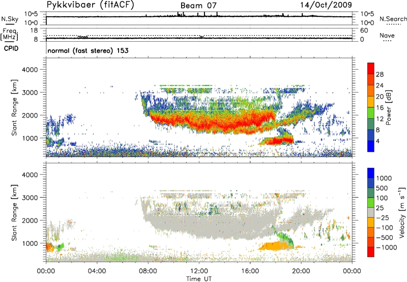The height and width of the screenshot is (282, 407).
Task: Click the '60' Nave axis tick
Action: 364,31
